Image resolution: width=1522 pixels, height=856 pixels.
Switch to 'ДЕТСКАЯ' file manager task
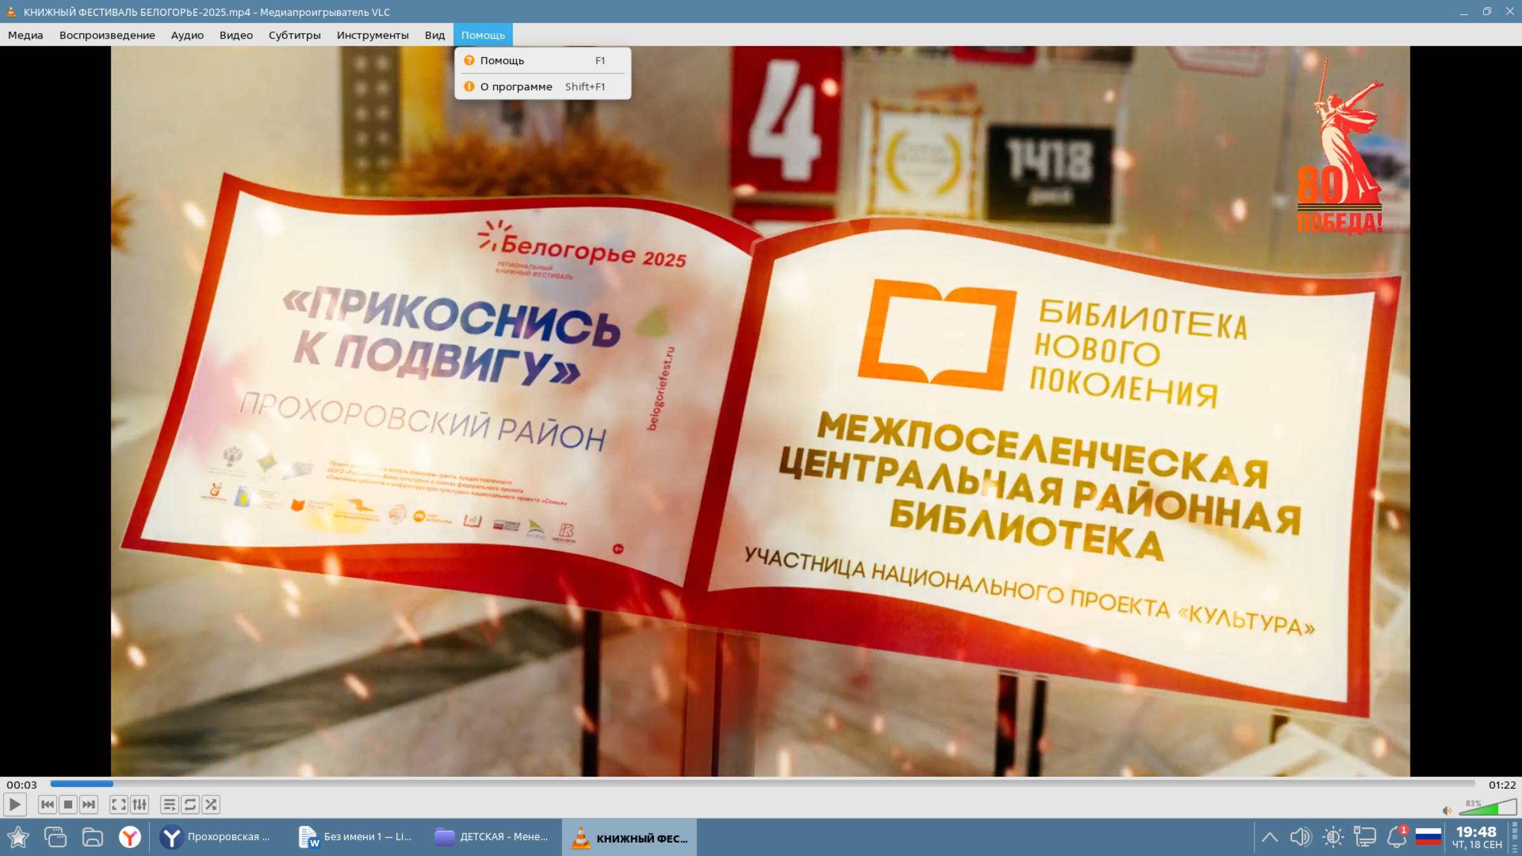pyautogui.click(x=491, y=837)
